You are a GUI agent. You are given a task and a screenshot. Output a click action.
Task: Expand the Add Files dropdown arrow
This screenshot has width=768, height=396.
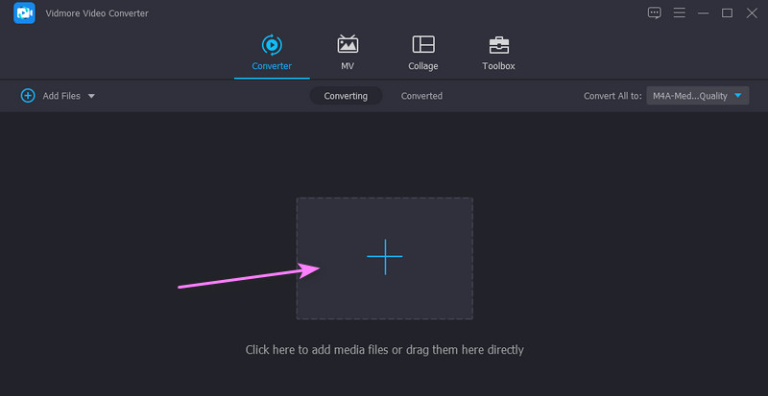pyautogui.click(x=91, y=96)
